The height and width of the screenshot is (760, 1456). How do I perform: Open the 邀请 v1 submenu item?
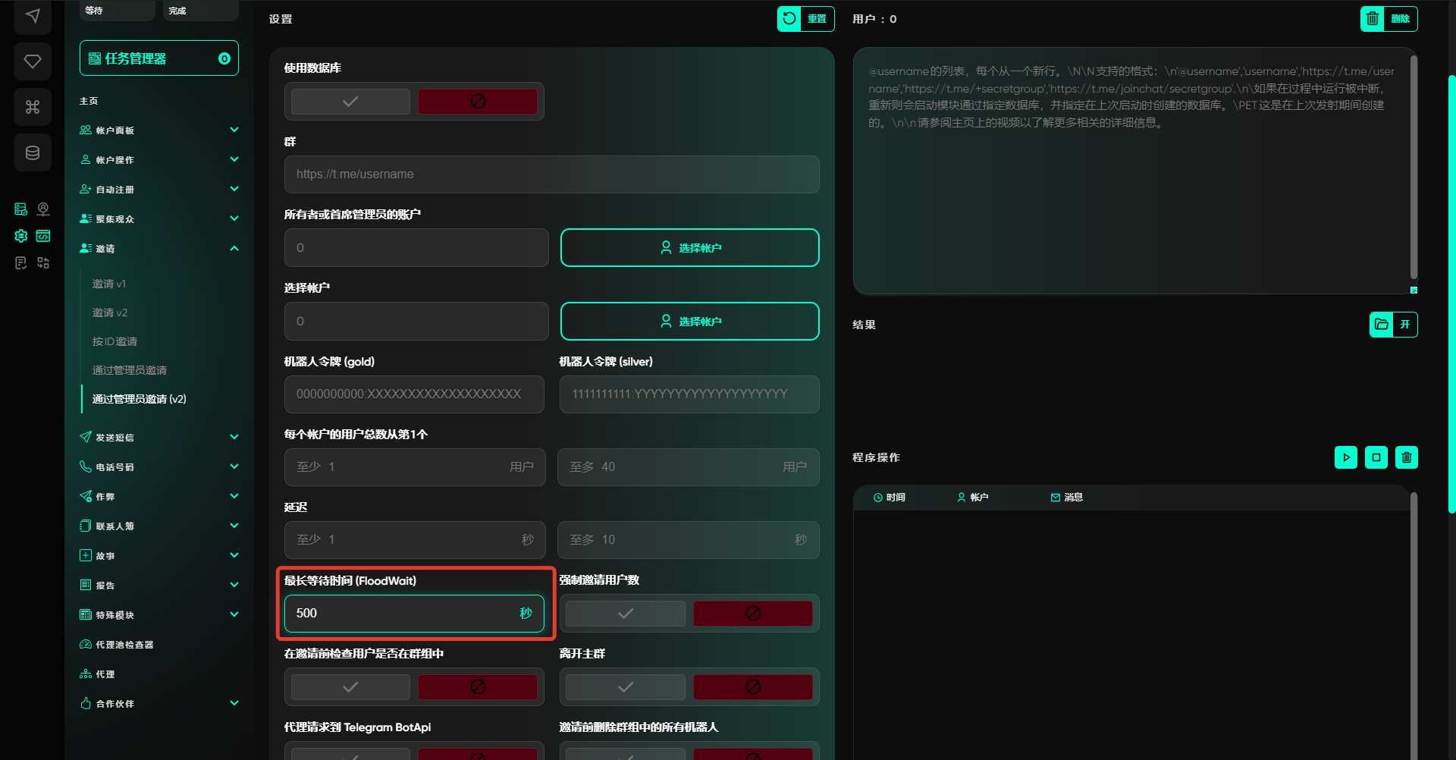tap(109, 284)
